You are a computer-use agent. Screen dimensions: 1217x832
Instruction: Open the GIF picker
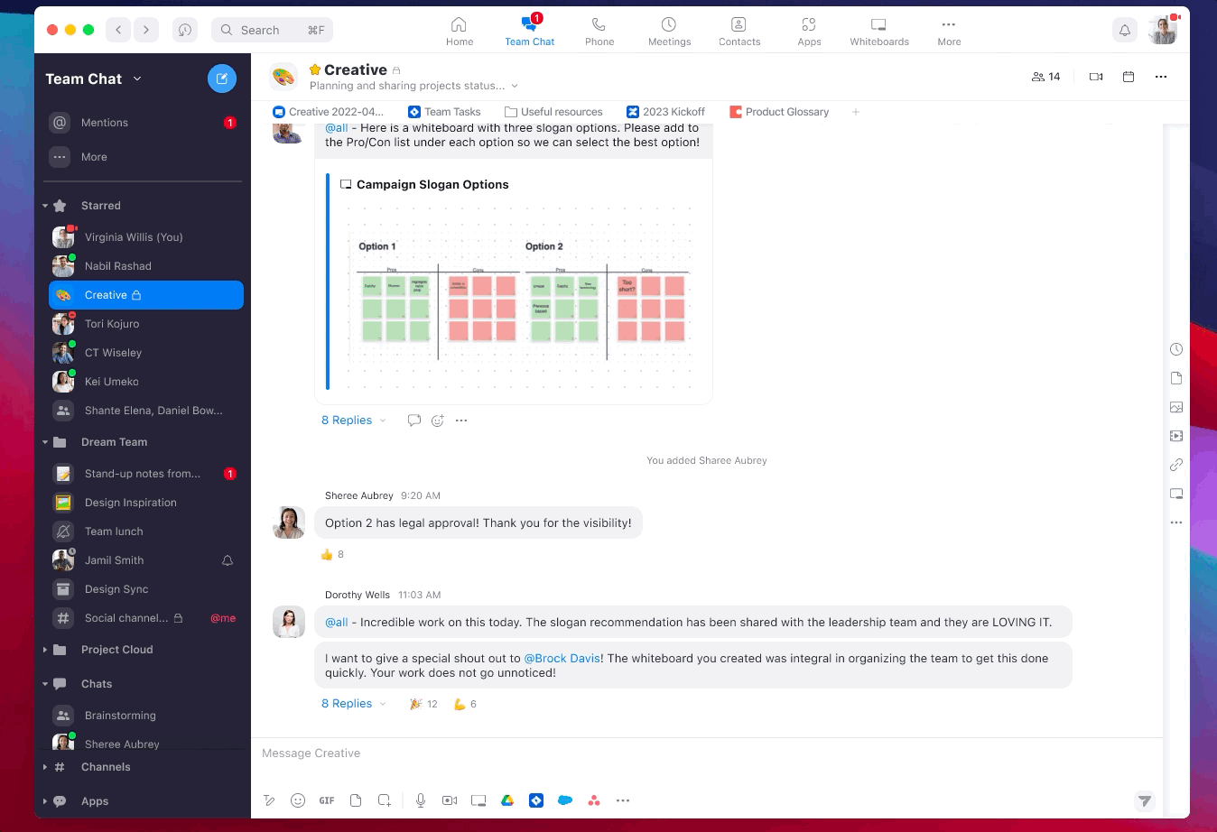tap(327, 800)
